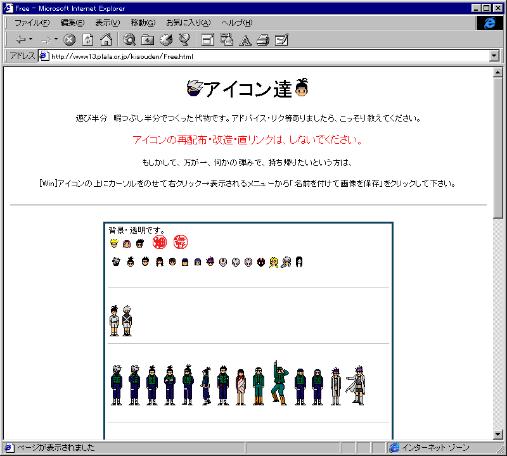Click the first red circular stamp icon
Image resolution: width=507 pixels, height=456 pixels.
click(x=160, y=242)
